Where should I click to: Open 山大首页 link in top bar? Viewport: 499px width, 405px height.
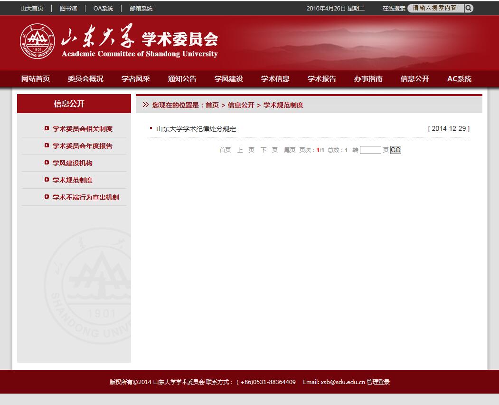[32, 9]
